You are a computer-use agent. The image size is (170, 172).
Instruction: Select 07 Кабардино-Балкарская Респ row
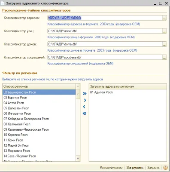click(39, 119)
